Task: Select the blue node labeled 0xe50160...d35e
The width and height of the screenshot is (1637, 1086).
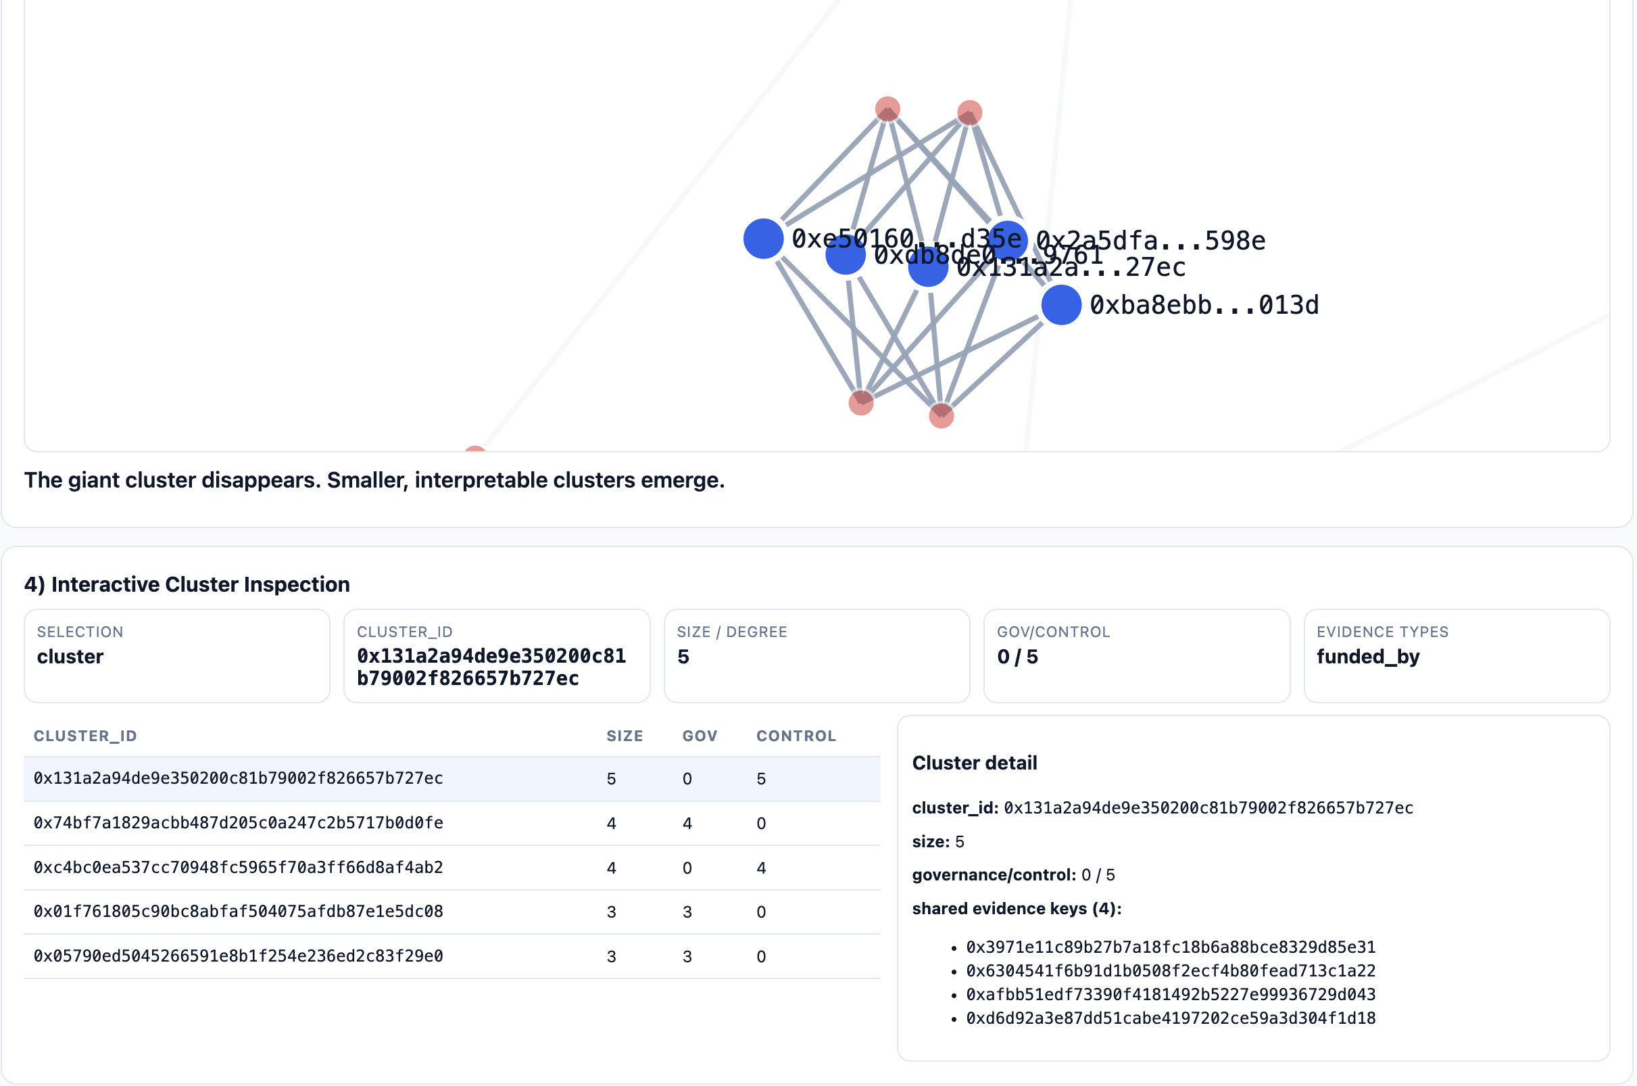Action: tap(763, 239)
